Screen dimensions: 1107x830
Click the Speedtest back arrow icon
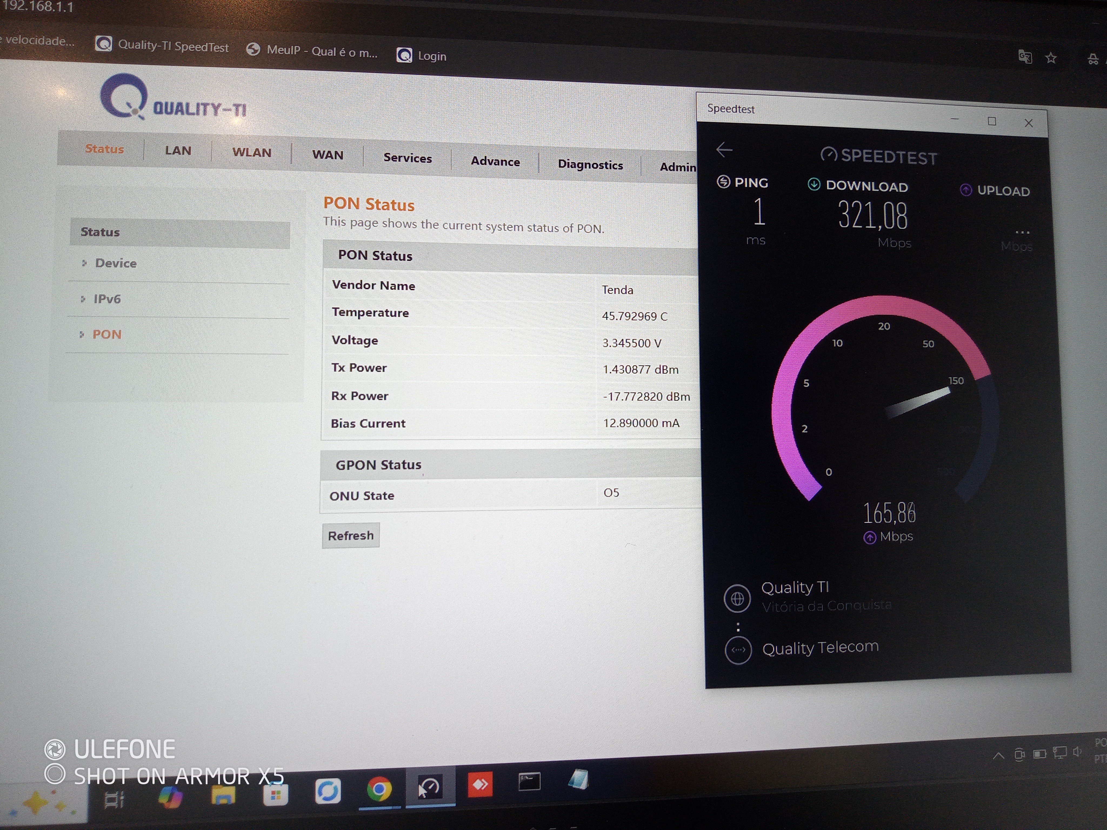pyautogui.click(x=724, y=149)
